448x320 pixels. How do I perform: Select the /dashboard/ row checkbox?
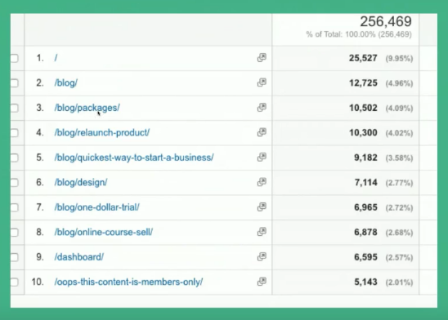[14, 257]
